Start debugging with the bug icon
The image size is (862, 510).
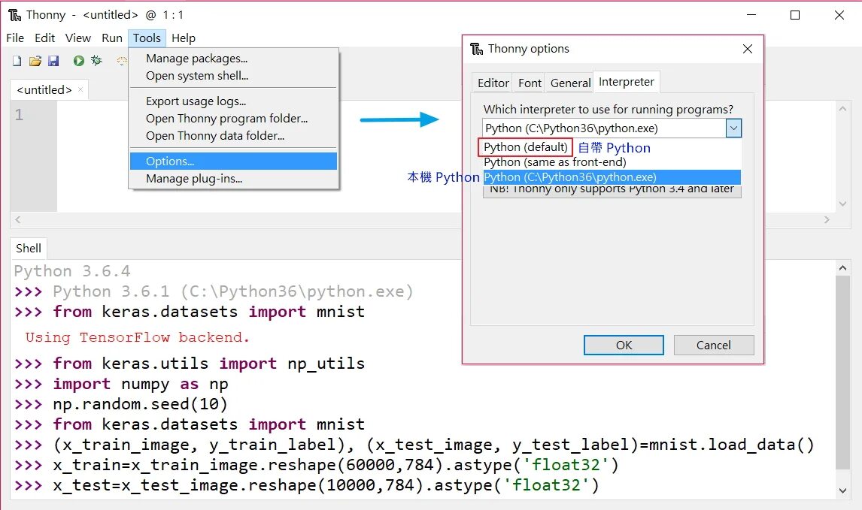(x=97, y=60)
